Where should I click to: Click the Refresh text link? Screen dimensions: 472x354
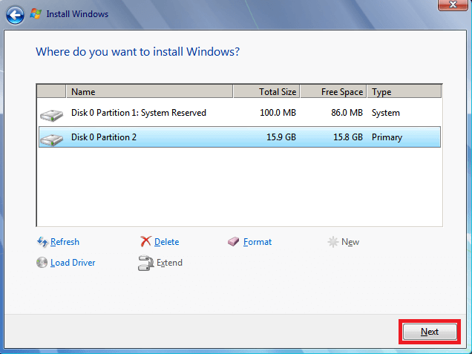[x=65, y=242]
